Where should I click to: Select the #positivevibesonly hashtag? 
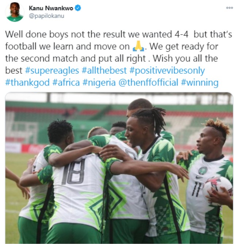click(x=167, y=71)
